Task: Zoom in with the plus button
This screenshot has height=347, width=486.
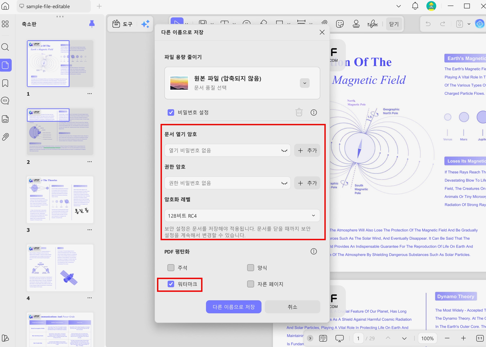Action: click(463, 338)
